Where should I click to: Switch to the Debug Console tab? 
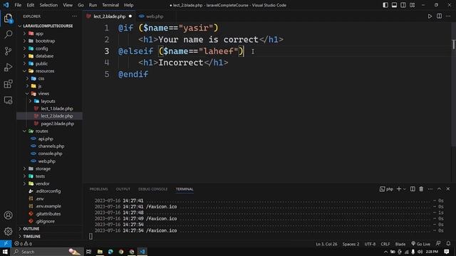coord(153,189)
